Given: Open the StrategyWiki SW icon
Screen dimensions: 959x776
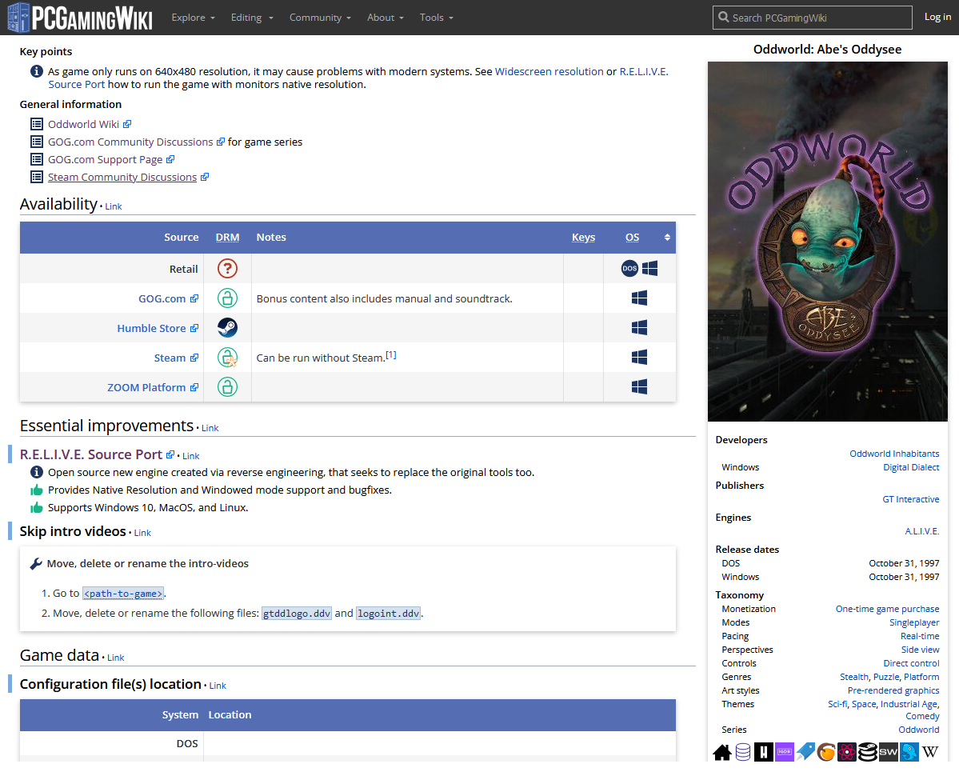Looking at the screenshot, I should tap(889, 752).
